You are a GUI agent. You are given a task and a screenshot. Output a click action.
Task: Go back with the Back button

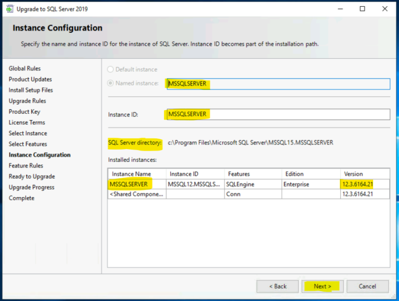point(277,286)
